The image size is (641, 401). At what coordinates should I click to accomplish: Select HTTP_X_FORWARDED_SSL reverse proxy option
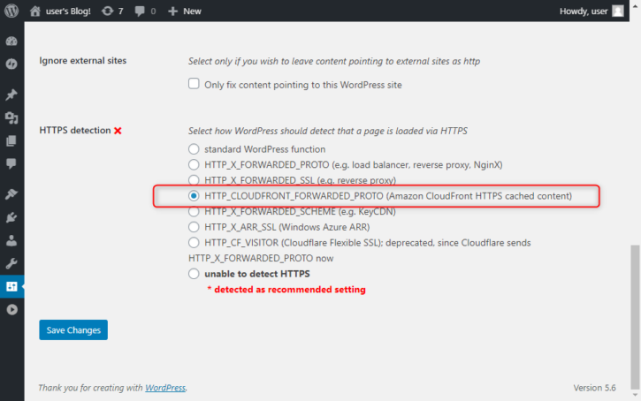[x=194, y=180]
